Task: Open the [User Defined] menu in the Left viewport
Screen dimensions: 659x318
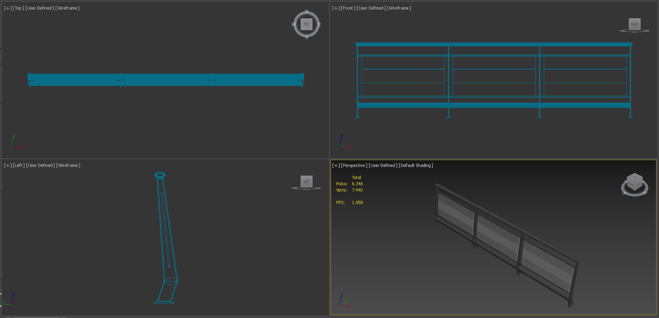Action: coord(40,165)
